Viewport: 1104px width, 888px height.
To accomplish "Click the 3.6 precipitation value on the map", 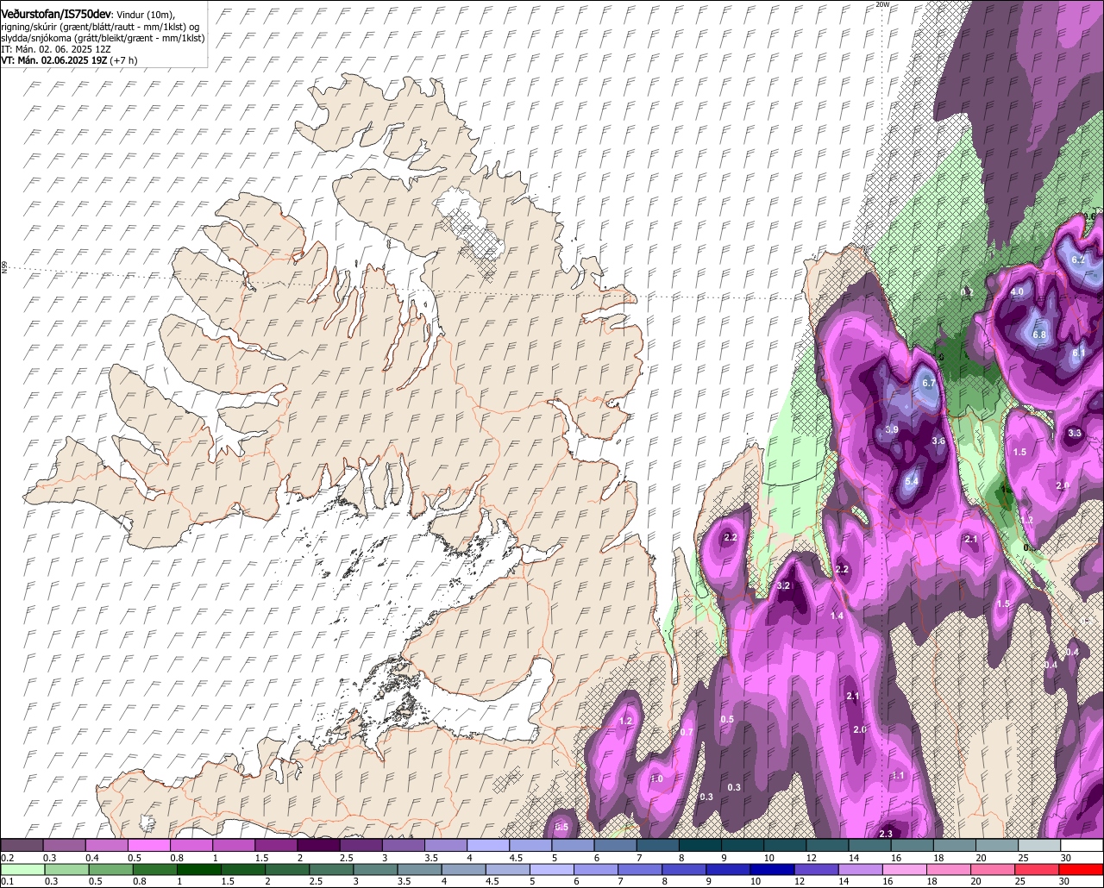I will coord(938,441).
